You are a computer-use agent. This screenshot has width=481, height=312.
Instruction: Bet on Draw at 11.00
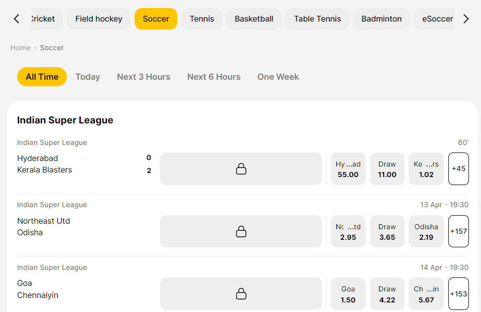coord(387,169)
